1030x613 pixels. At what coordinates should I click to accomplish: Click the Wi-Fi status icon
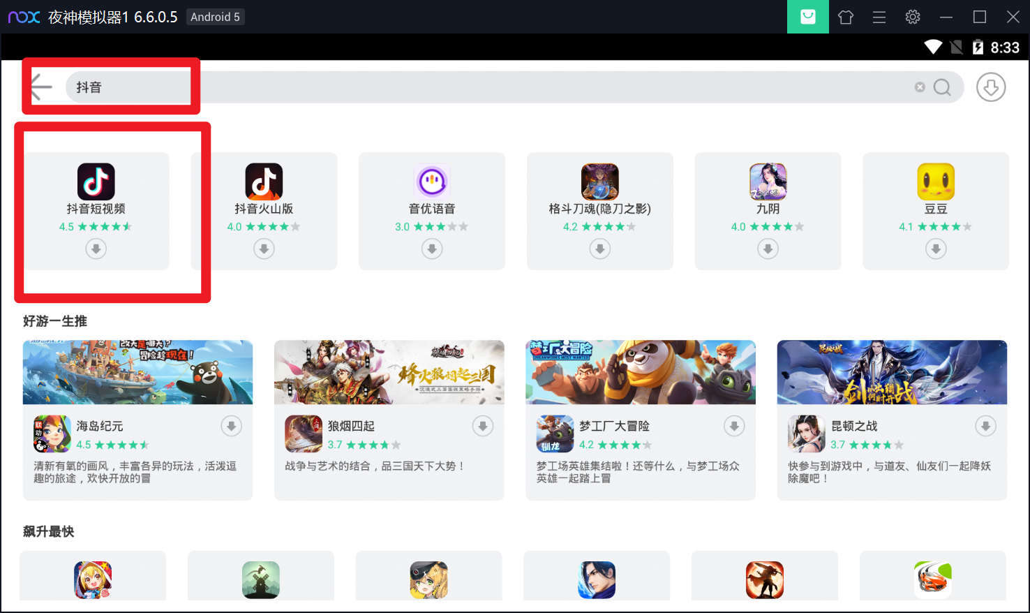pyautogui.click(x=933, y=47)
